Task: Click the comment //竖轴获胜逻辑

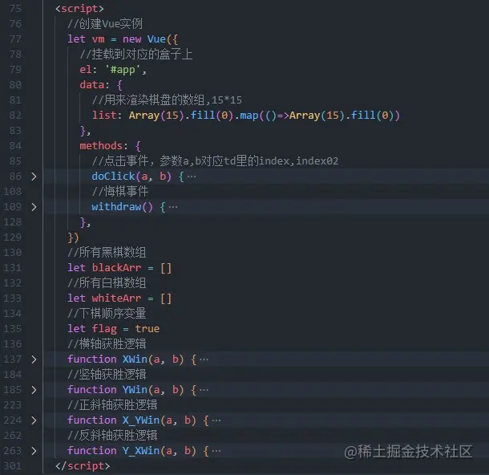Action: 107,375
